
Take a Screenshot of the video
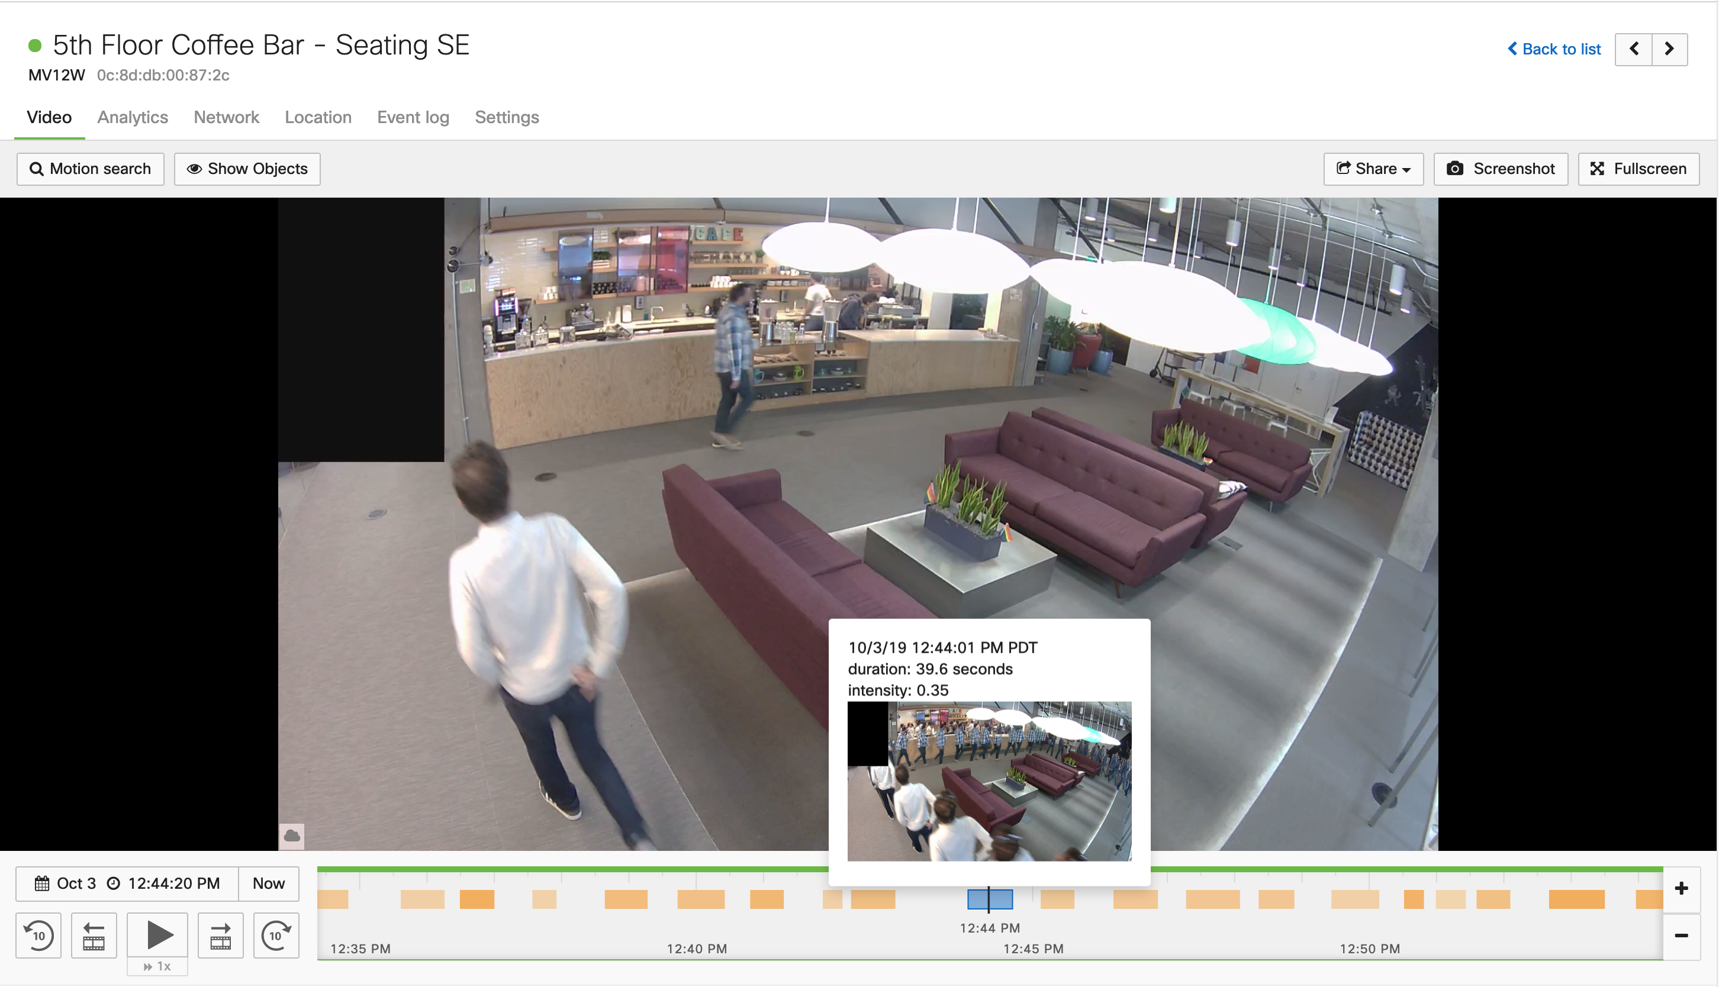[1499, 169]
